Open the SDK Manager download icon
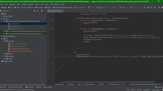The image size is (163, 91). tap(155, 7)
